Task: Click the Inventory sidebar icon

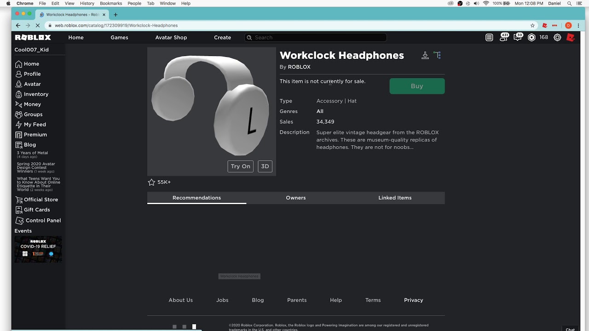Action: [18, 94]
